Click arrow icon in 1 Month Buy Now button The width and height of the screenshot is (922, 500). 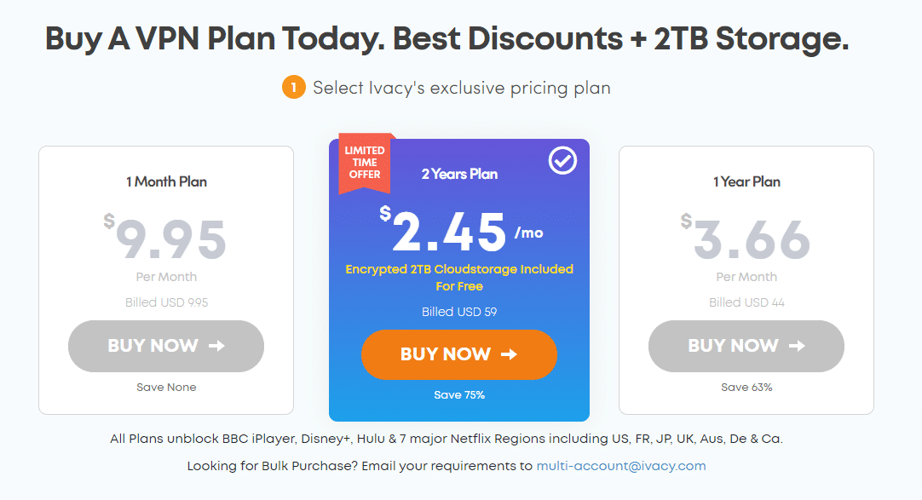[x=217, y=346]
